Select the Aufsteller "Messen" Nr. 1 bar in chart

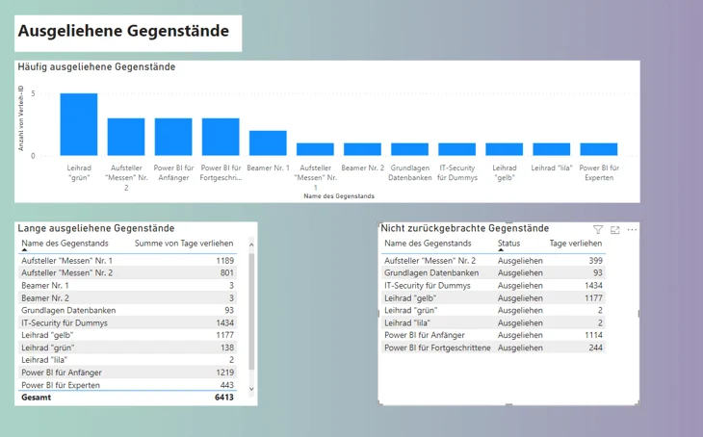(315, 150)
